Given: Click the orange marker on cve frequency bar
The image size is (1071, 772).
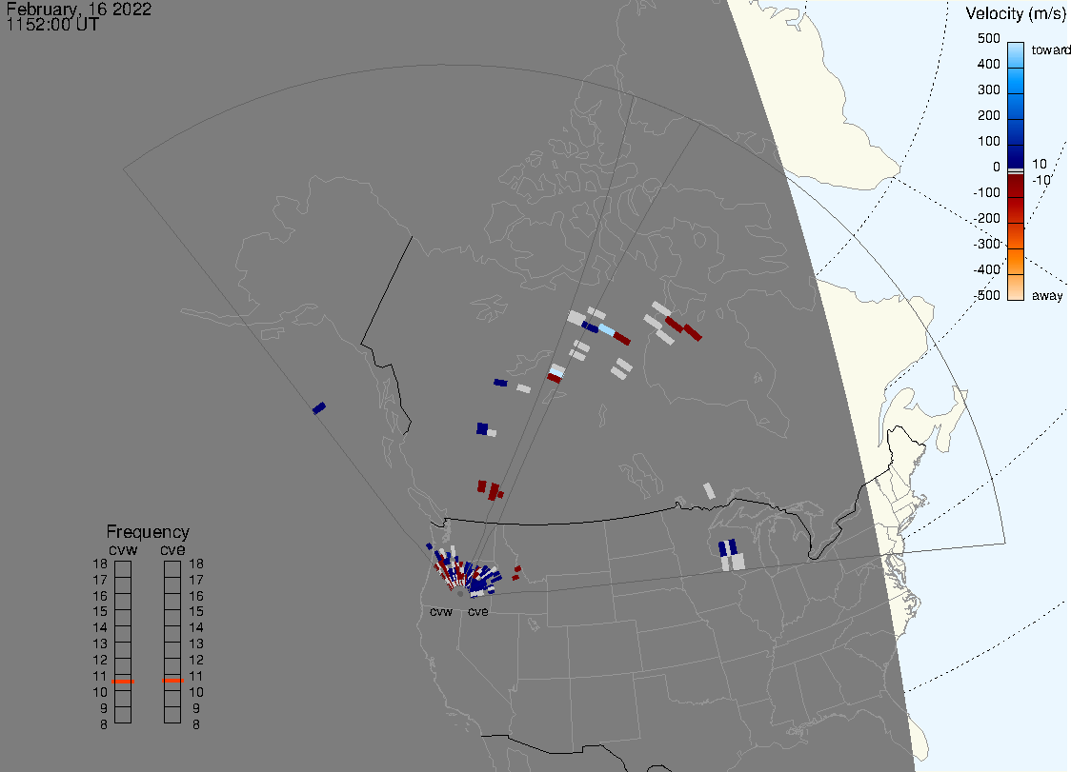Looking at the screenshot, I should point(172,681).
